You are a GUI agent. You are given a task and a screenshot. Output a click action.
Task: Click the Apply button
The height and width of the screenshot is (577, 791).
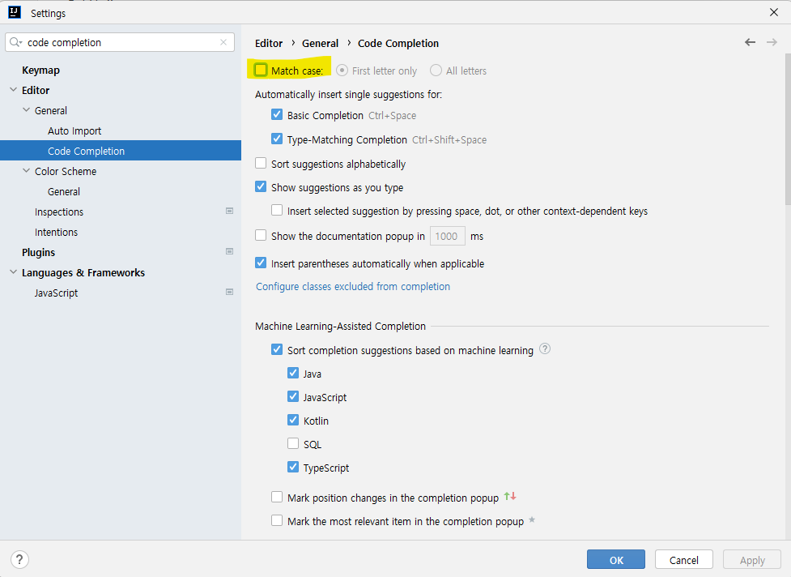[752, 559]
